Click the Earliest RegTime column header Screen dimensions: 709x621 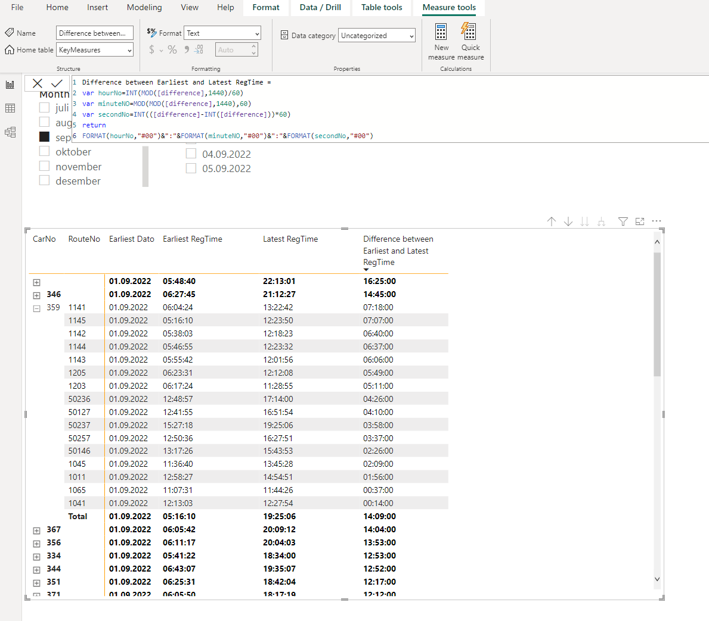click(x=193, y=239)
